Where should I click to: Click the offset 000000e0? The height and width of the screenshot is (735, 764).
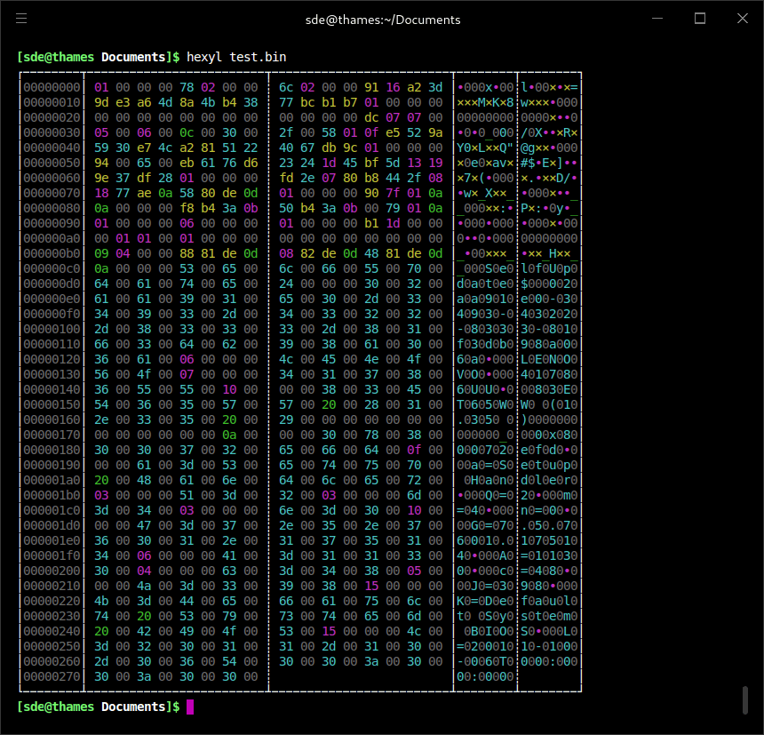coord(52,299)
